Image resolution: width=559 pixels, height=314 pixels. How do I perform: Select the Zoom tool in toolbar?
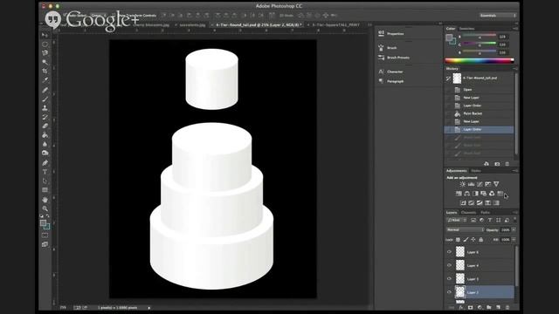(45, 208)
